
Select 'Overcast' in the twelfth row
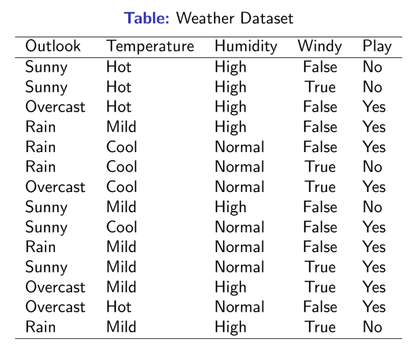(x=55, y=287)
